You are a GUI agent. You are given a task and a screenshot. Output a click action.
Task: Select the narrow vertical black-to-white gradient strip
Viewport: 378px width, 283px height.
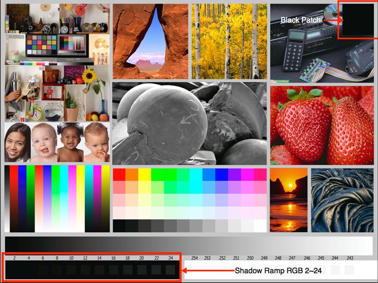click(7, 199)
